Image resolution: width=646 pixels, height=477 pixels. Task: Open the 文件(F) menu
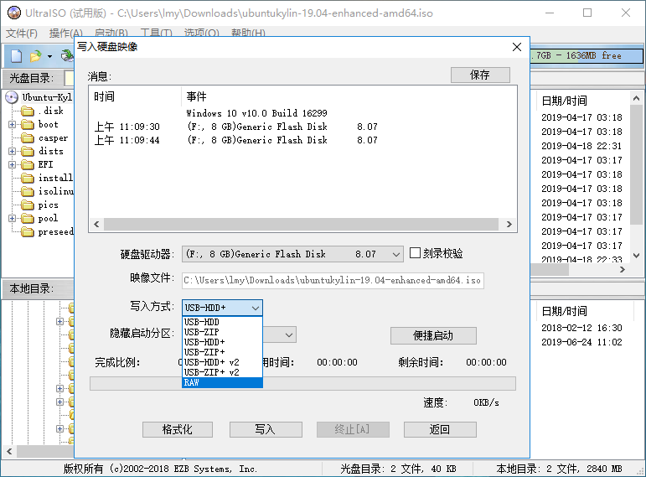tap(22, 33)
